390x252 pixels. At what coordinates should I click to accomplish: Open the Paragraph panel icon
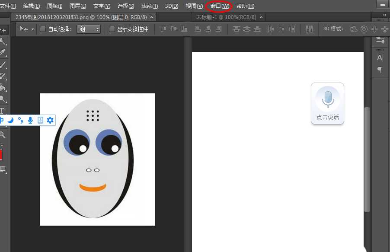click(x=380, y=70)
